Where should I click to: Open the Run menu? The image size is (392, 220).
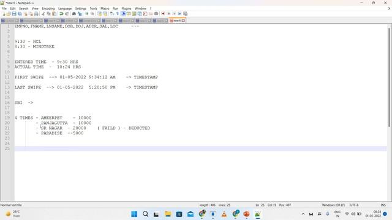coord(115,9)
